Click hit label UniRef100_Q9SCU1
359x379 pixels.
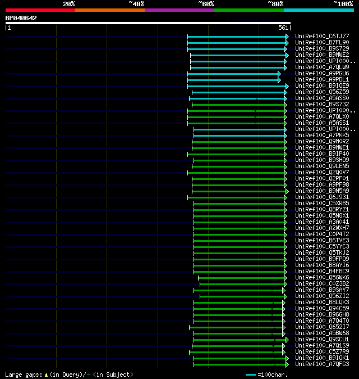322,340
